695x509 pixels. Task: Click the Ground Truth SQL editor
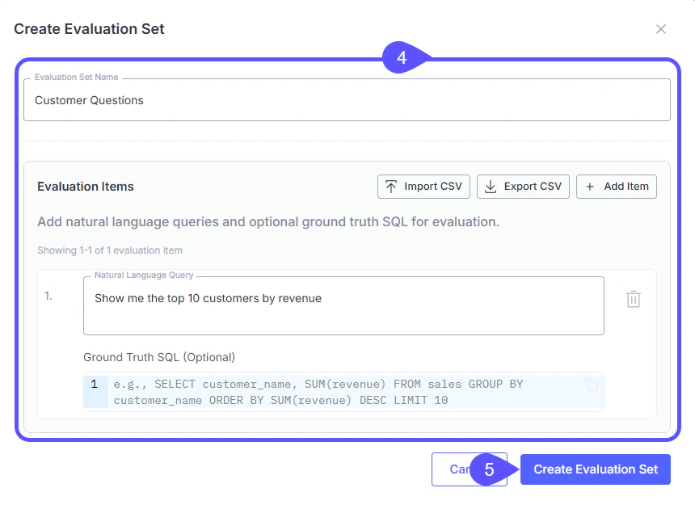tap(343, 392)
